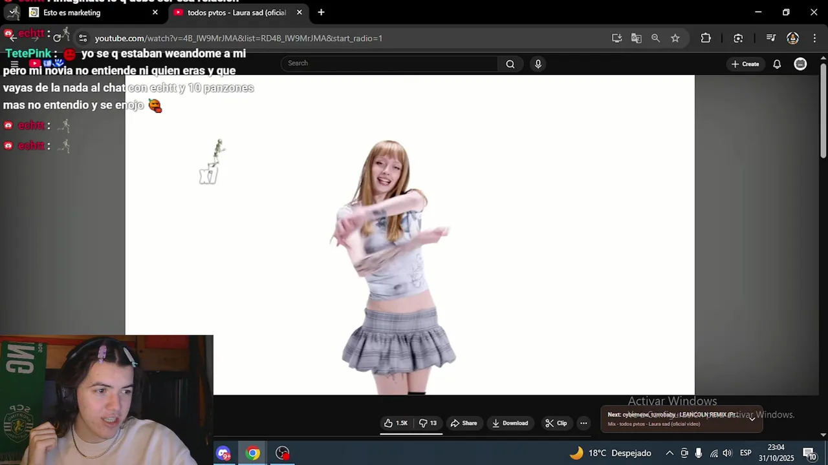Close the 'todos pvtos - Laura sad' tab

coord(300,12)
